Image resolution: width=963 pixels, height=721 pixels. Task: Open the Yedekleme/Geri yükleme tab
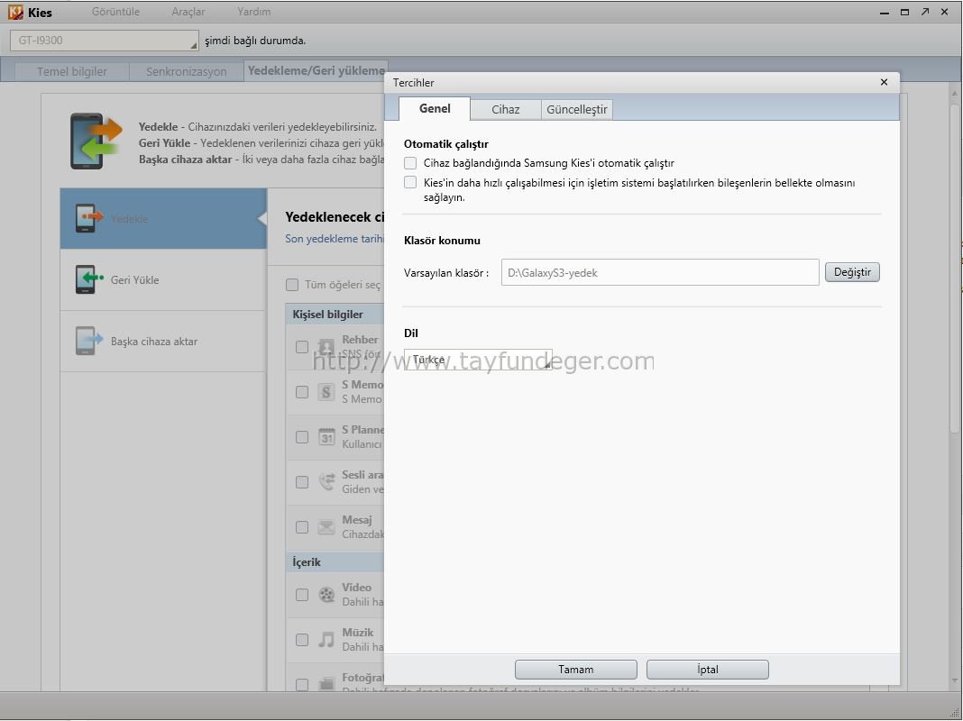(x=316, y=70)
